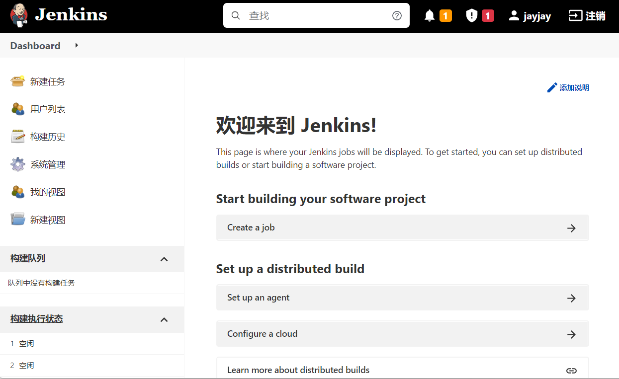Image resolution: width=619 pixels, height=379 pixels.
Task: Click the 新建任务 box icon
Action: [x=18, y=81]
